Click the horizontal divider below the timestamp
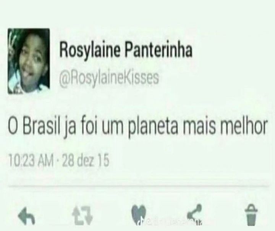Viewport: 275px width, 231px height. click(139, 186)
